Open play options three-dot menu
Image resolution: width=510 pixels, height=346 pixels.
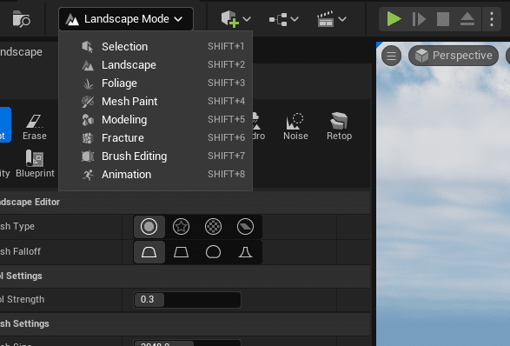[x=492, y=19]
